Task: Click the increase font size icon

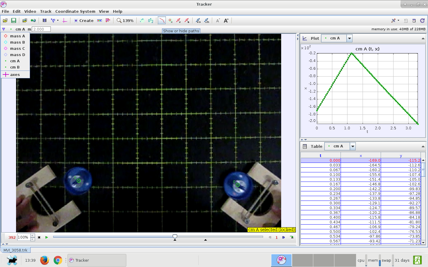Action: click(226, 20)
